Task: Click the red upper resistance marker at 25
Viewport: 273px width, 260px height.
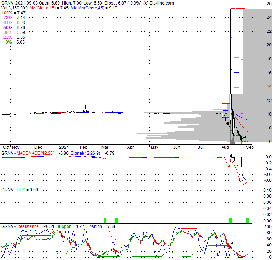Action: click(x=238, y=9)
